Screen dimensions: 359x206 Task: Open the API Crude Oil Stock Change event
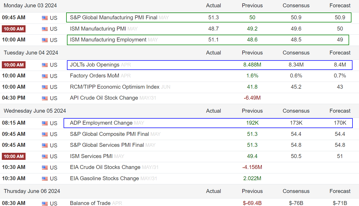[104, 98]
